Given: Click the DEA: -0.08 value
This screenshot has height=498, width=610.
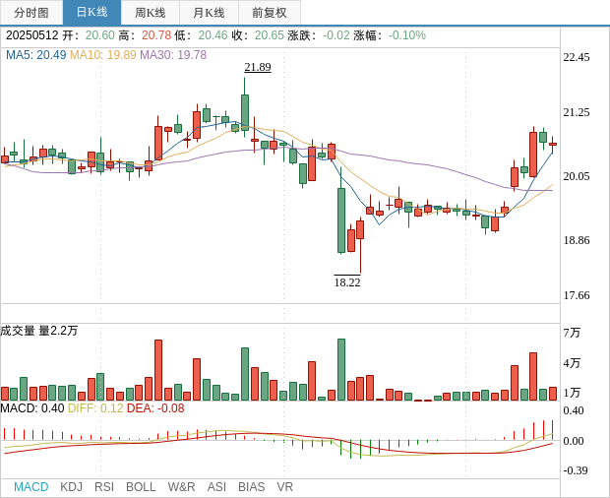Looking at the screenshot, I should coord(155,408).
